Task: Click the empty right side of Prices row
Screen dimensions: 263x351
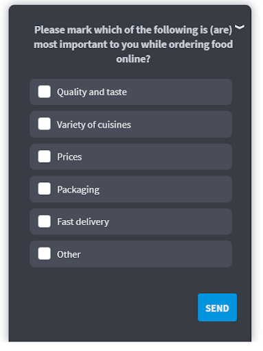Action: [158, 157]
